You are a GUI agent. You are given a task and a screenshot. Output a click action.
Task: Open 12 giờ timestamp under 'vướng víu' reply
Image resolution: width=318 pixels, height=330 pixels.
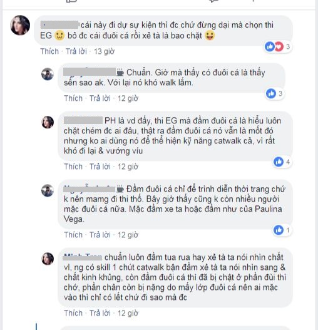point(128,167)
